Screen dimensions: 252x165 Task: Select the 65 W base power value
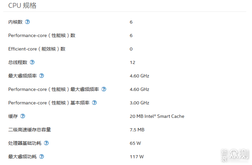coord(135,143)
